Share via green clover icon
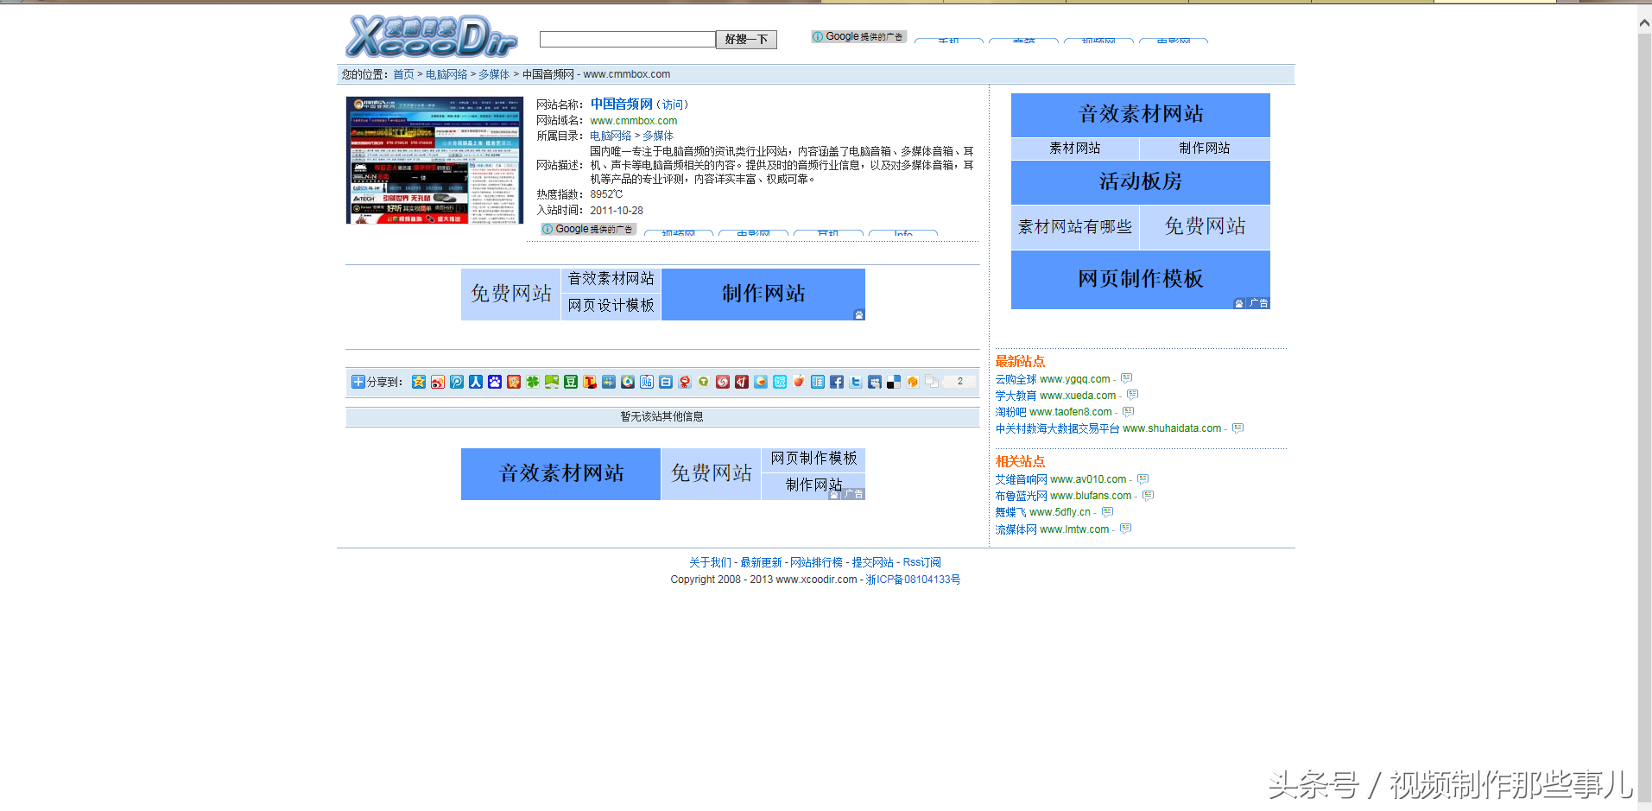The width and height of the screenshot is (1652, 811). [533, 382]
